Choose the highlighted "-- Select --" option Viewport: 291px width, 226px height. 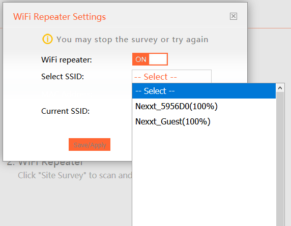(204, 91)
